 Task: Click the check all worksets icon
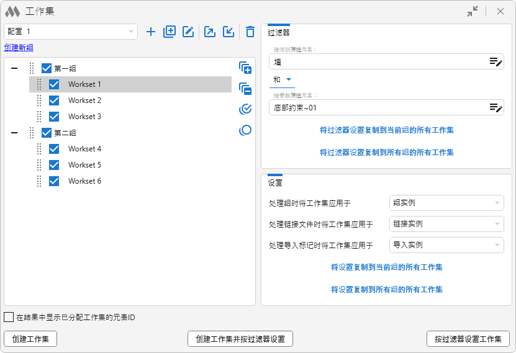point(245,110)
